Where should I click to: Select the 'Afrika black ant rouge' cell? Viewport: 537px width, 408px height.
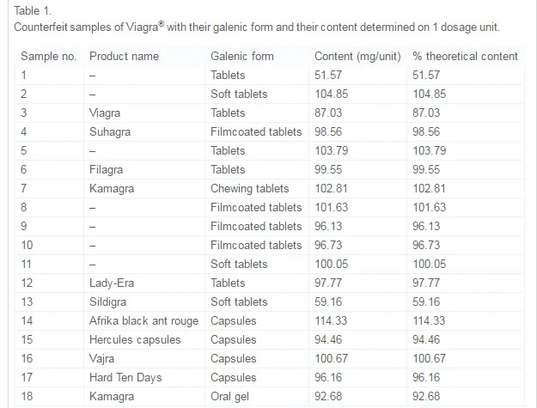click(x=143, y=320)
